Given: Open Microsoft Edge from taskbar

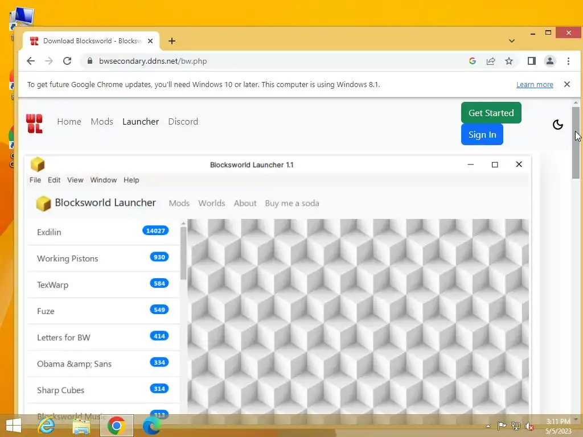Looking at the screenshot, I should (x=151, y=426).
